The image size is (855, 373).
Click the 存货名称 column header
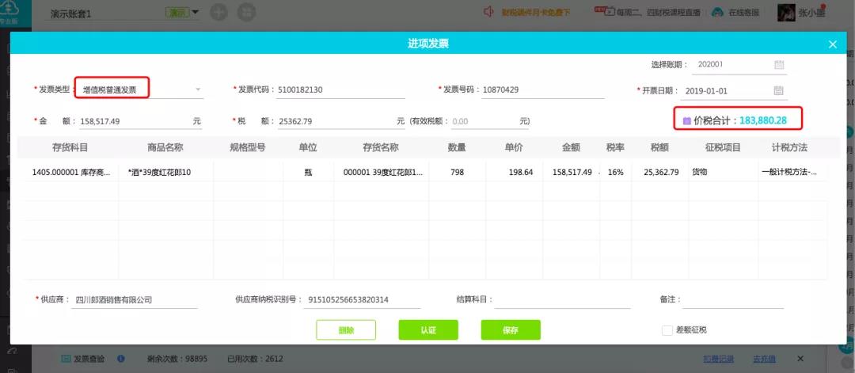coord(381,147)
